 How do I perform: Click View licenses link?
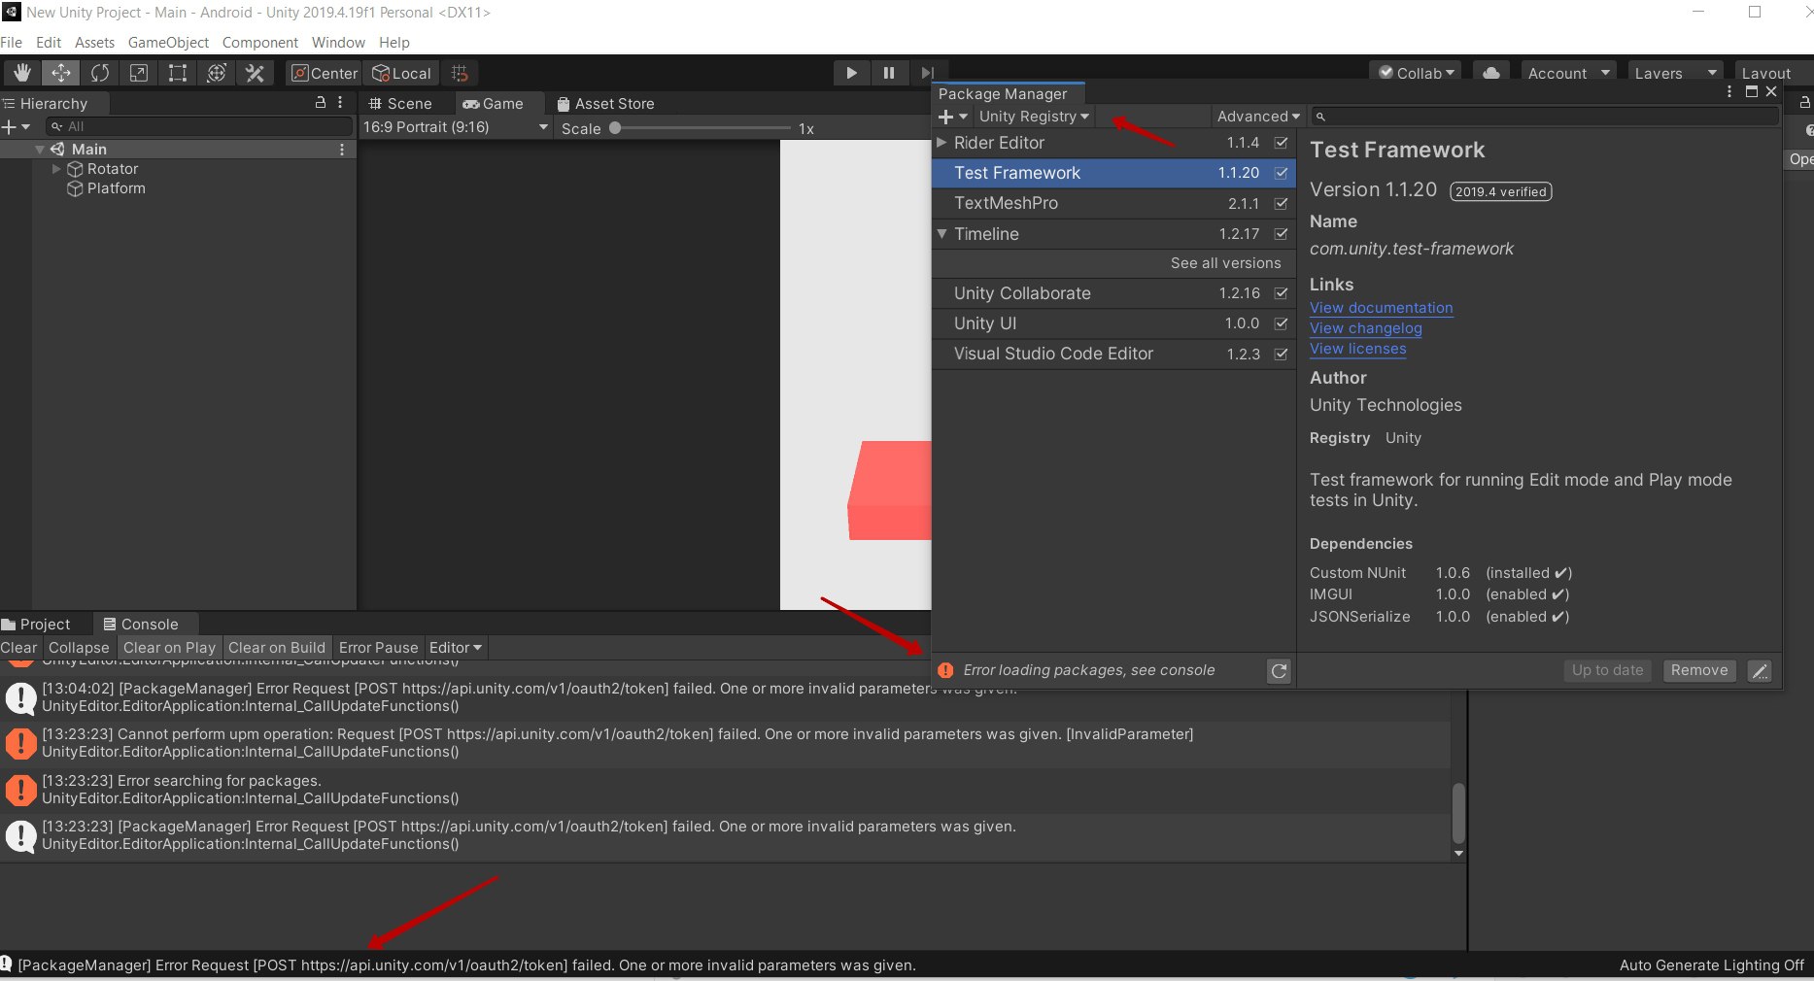pyautogui.click(x=1357, y=349)
